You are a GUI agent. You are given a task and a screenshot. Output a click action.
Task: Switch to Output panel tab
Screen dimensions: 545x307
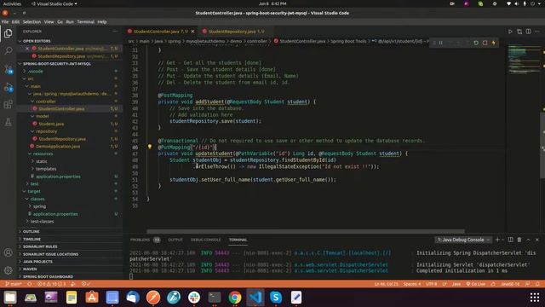coord(175,240)
